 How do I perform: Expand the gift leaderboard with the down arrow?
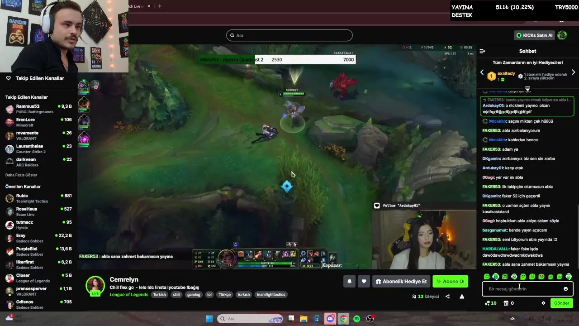click(x=527, y=89)
